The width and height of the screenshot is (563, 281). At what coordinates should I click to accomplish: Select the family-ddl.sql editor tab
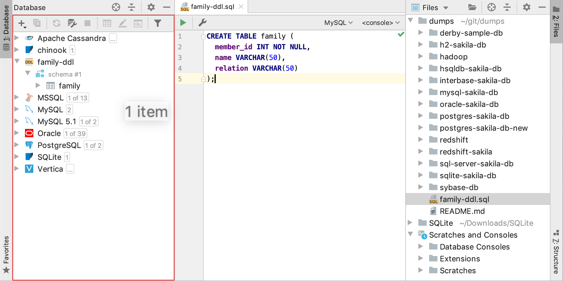213,7
